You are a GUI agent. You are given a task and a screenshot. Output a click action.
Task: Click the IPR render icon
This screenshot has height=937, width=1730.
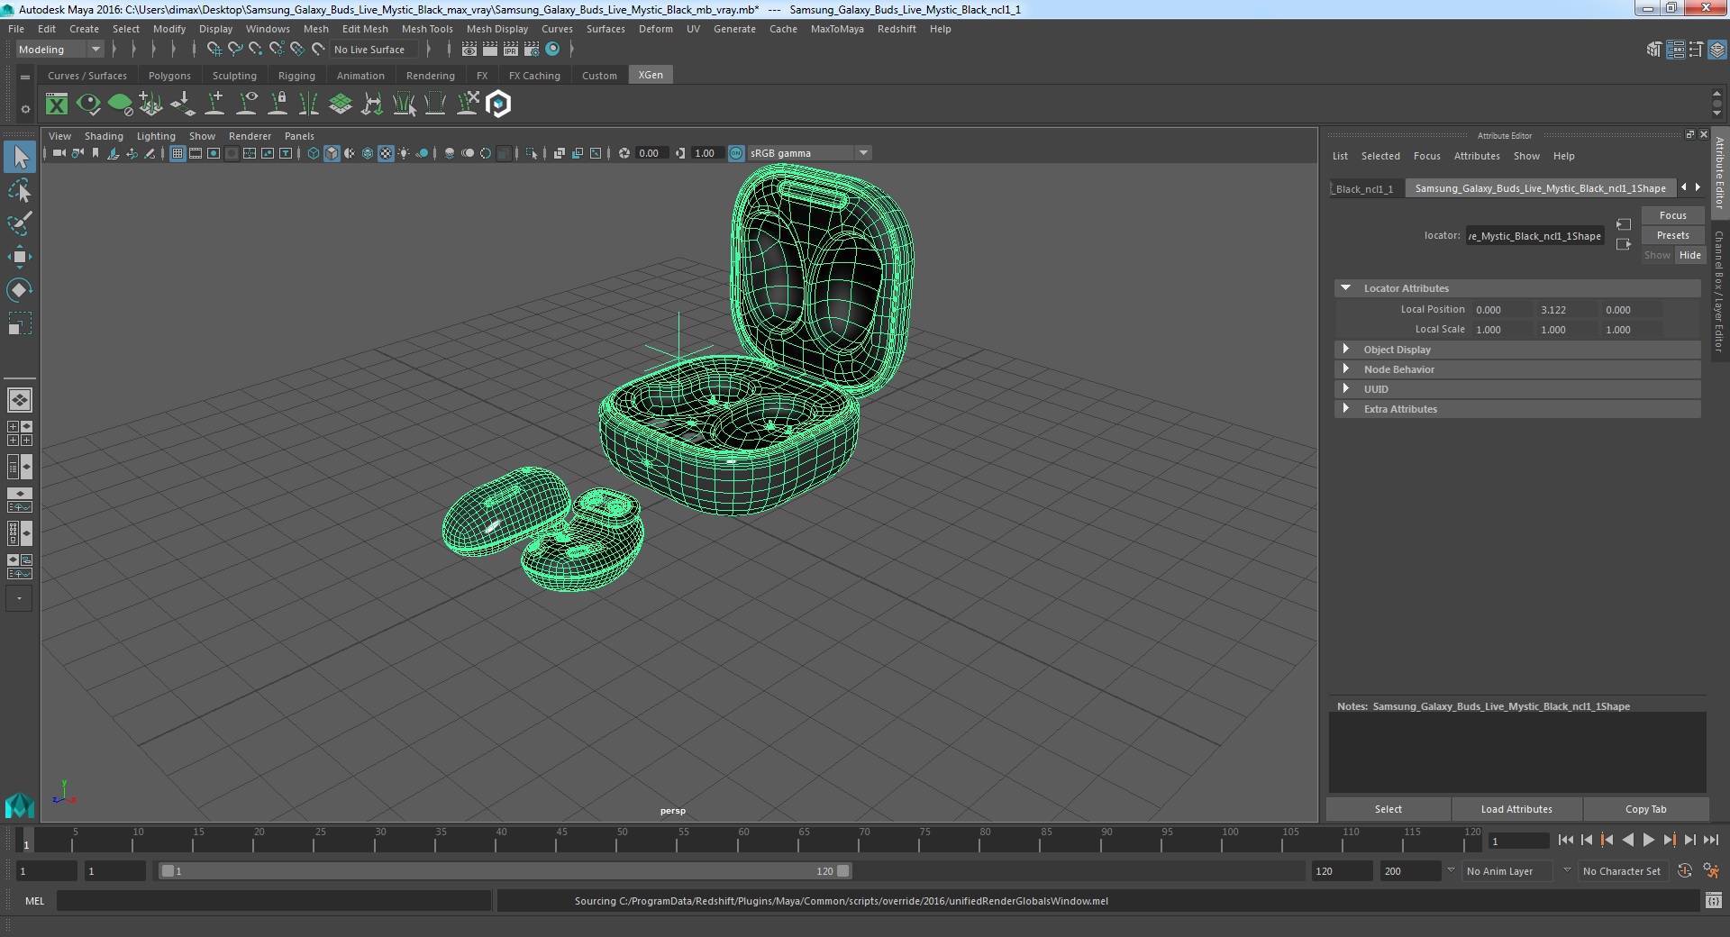click(511, 50)
